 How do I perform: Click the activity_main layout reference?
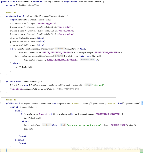click(47, 24)
